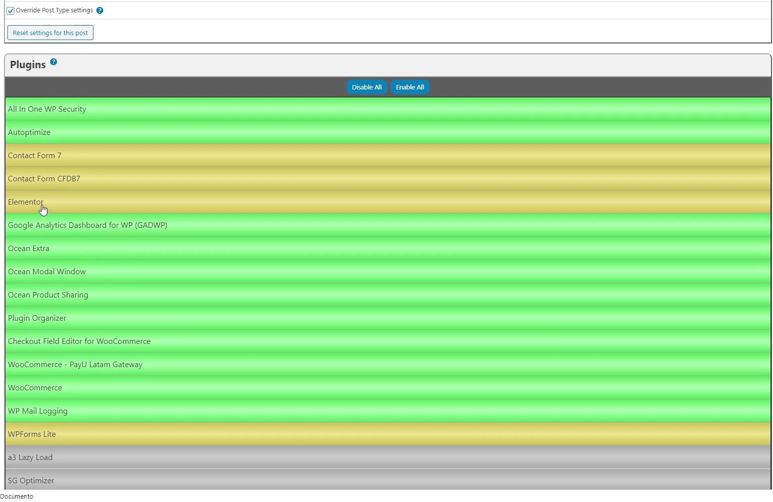Toggle Google Analytics Dashboard for WP row

[388, 225]
